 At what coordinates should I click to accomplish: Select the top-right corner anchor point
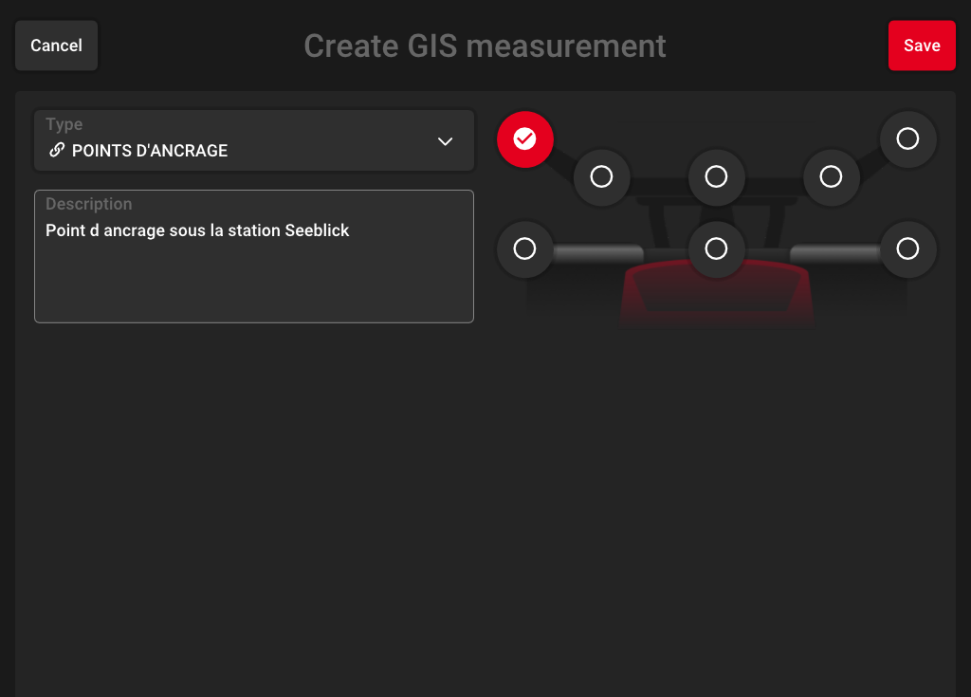[x=907, y=138]
